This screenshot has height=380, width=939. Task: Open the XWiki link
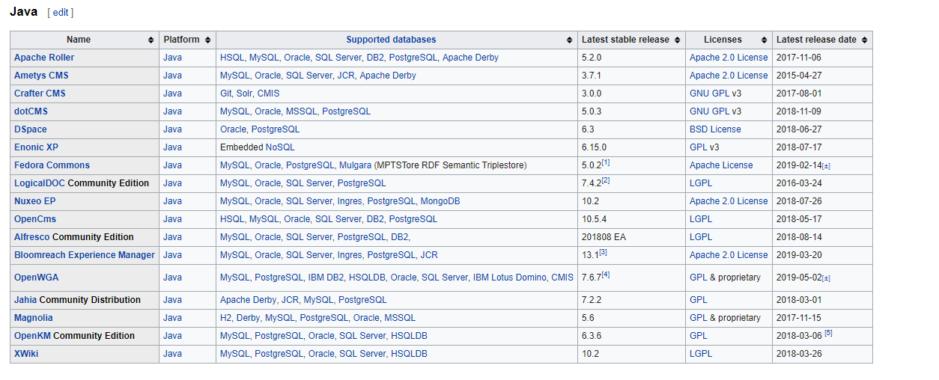[26, 354]
